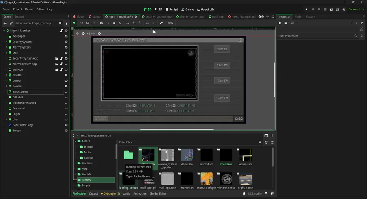Add a new child node with the plus icon
The width and height of the screenshot is (367, 199).
[5, 23]
